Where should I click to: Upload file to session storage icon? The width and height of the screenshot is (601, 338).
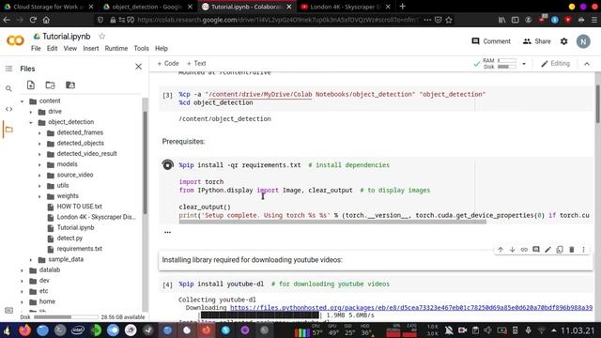click(x=31, y=85)
